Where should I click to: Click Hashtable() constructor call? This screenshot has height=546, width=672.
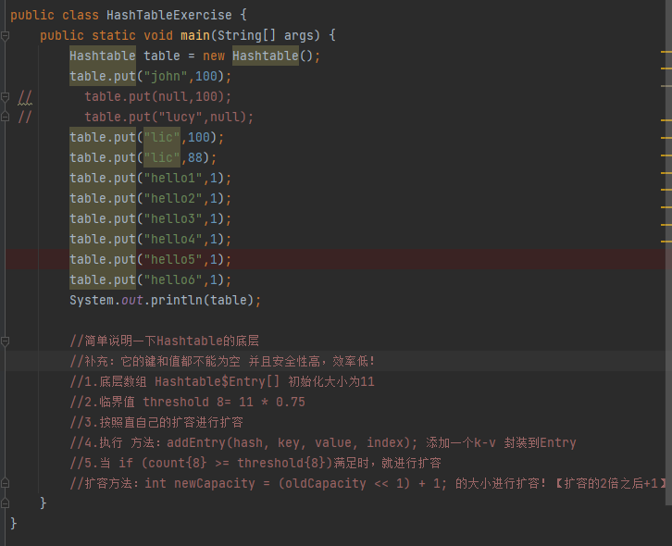click(x=272, y=56)
